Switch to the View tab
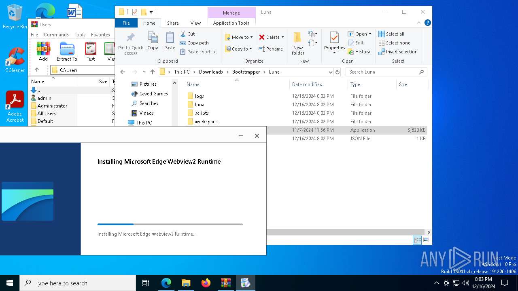518x291 pixels. point(195,23)
